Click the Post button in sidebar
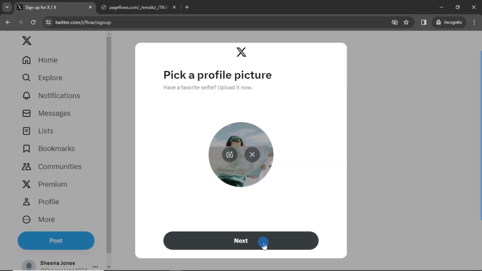Screen dimensions: 482x271 56,241
